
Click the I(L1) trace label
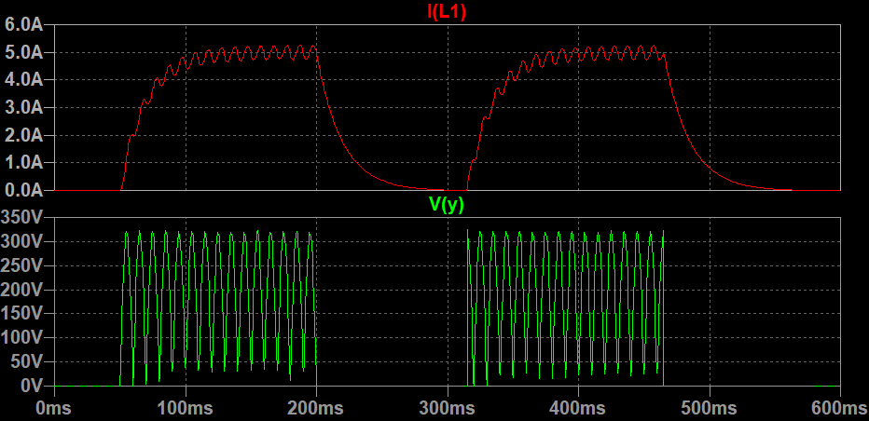point(447,11)
